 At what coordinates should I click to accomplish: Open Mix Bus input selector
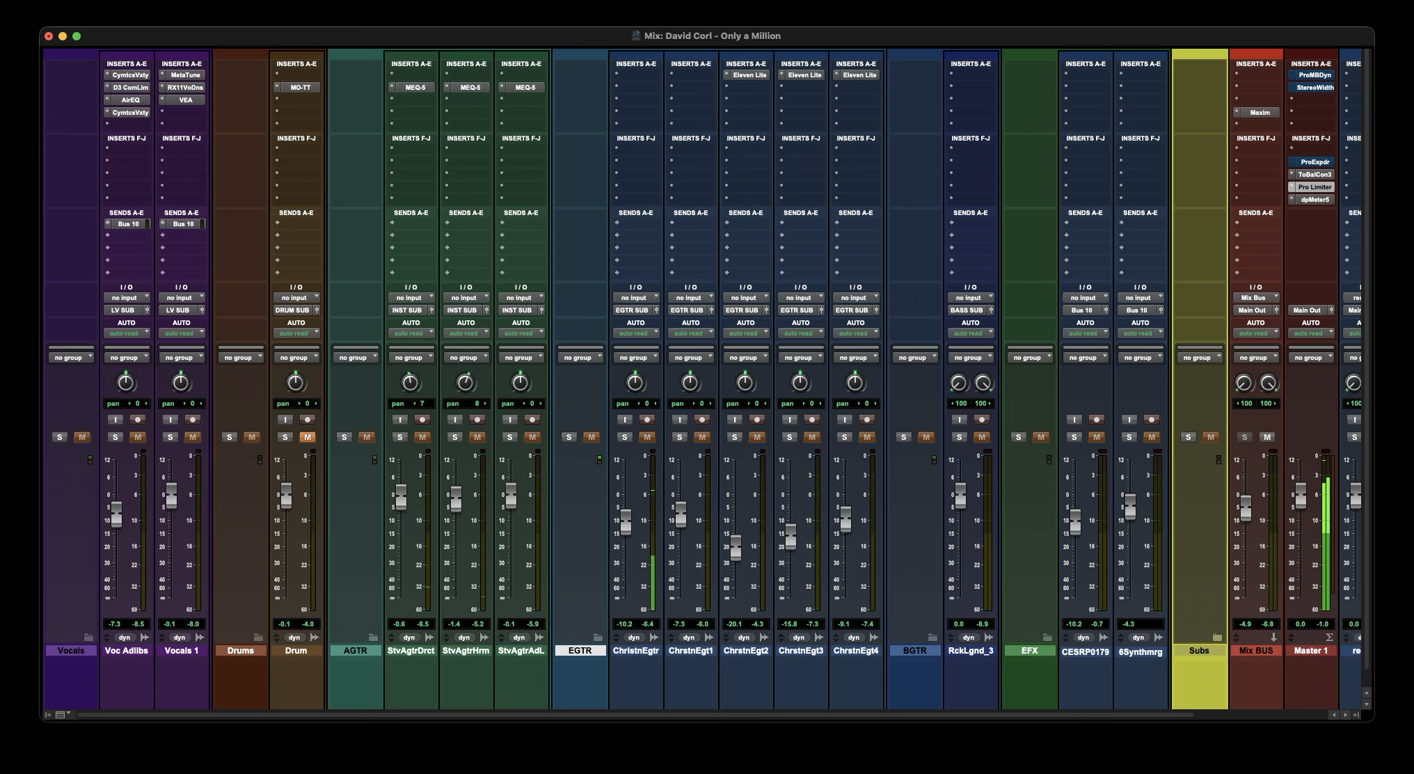(x=1256, y=298)
